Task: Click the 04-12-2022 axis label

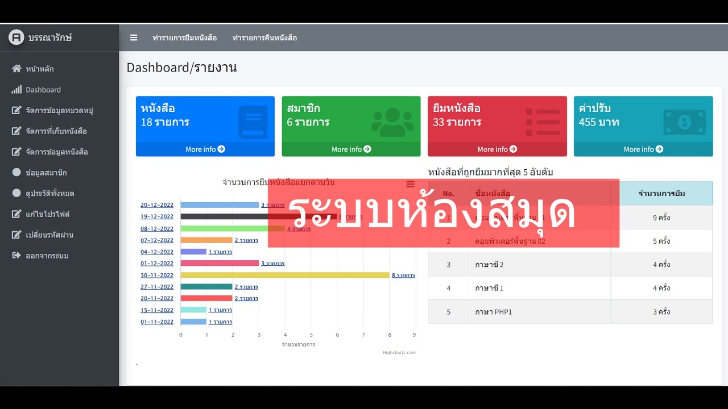Action: 157,252
